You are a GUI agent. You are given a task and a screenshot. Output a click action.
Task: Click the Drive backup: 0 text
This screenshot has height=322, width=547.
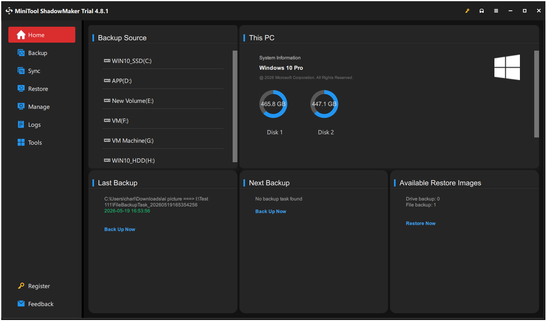pos(423,199)
